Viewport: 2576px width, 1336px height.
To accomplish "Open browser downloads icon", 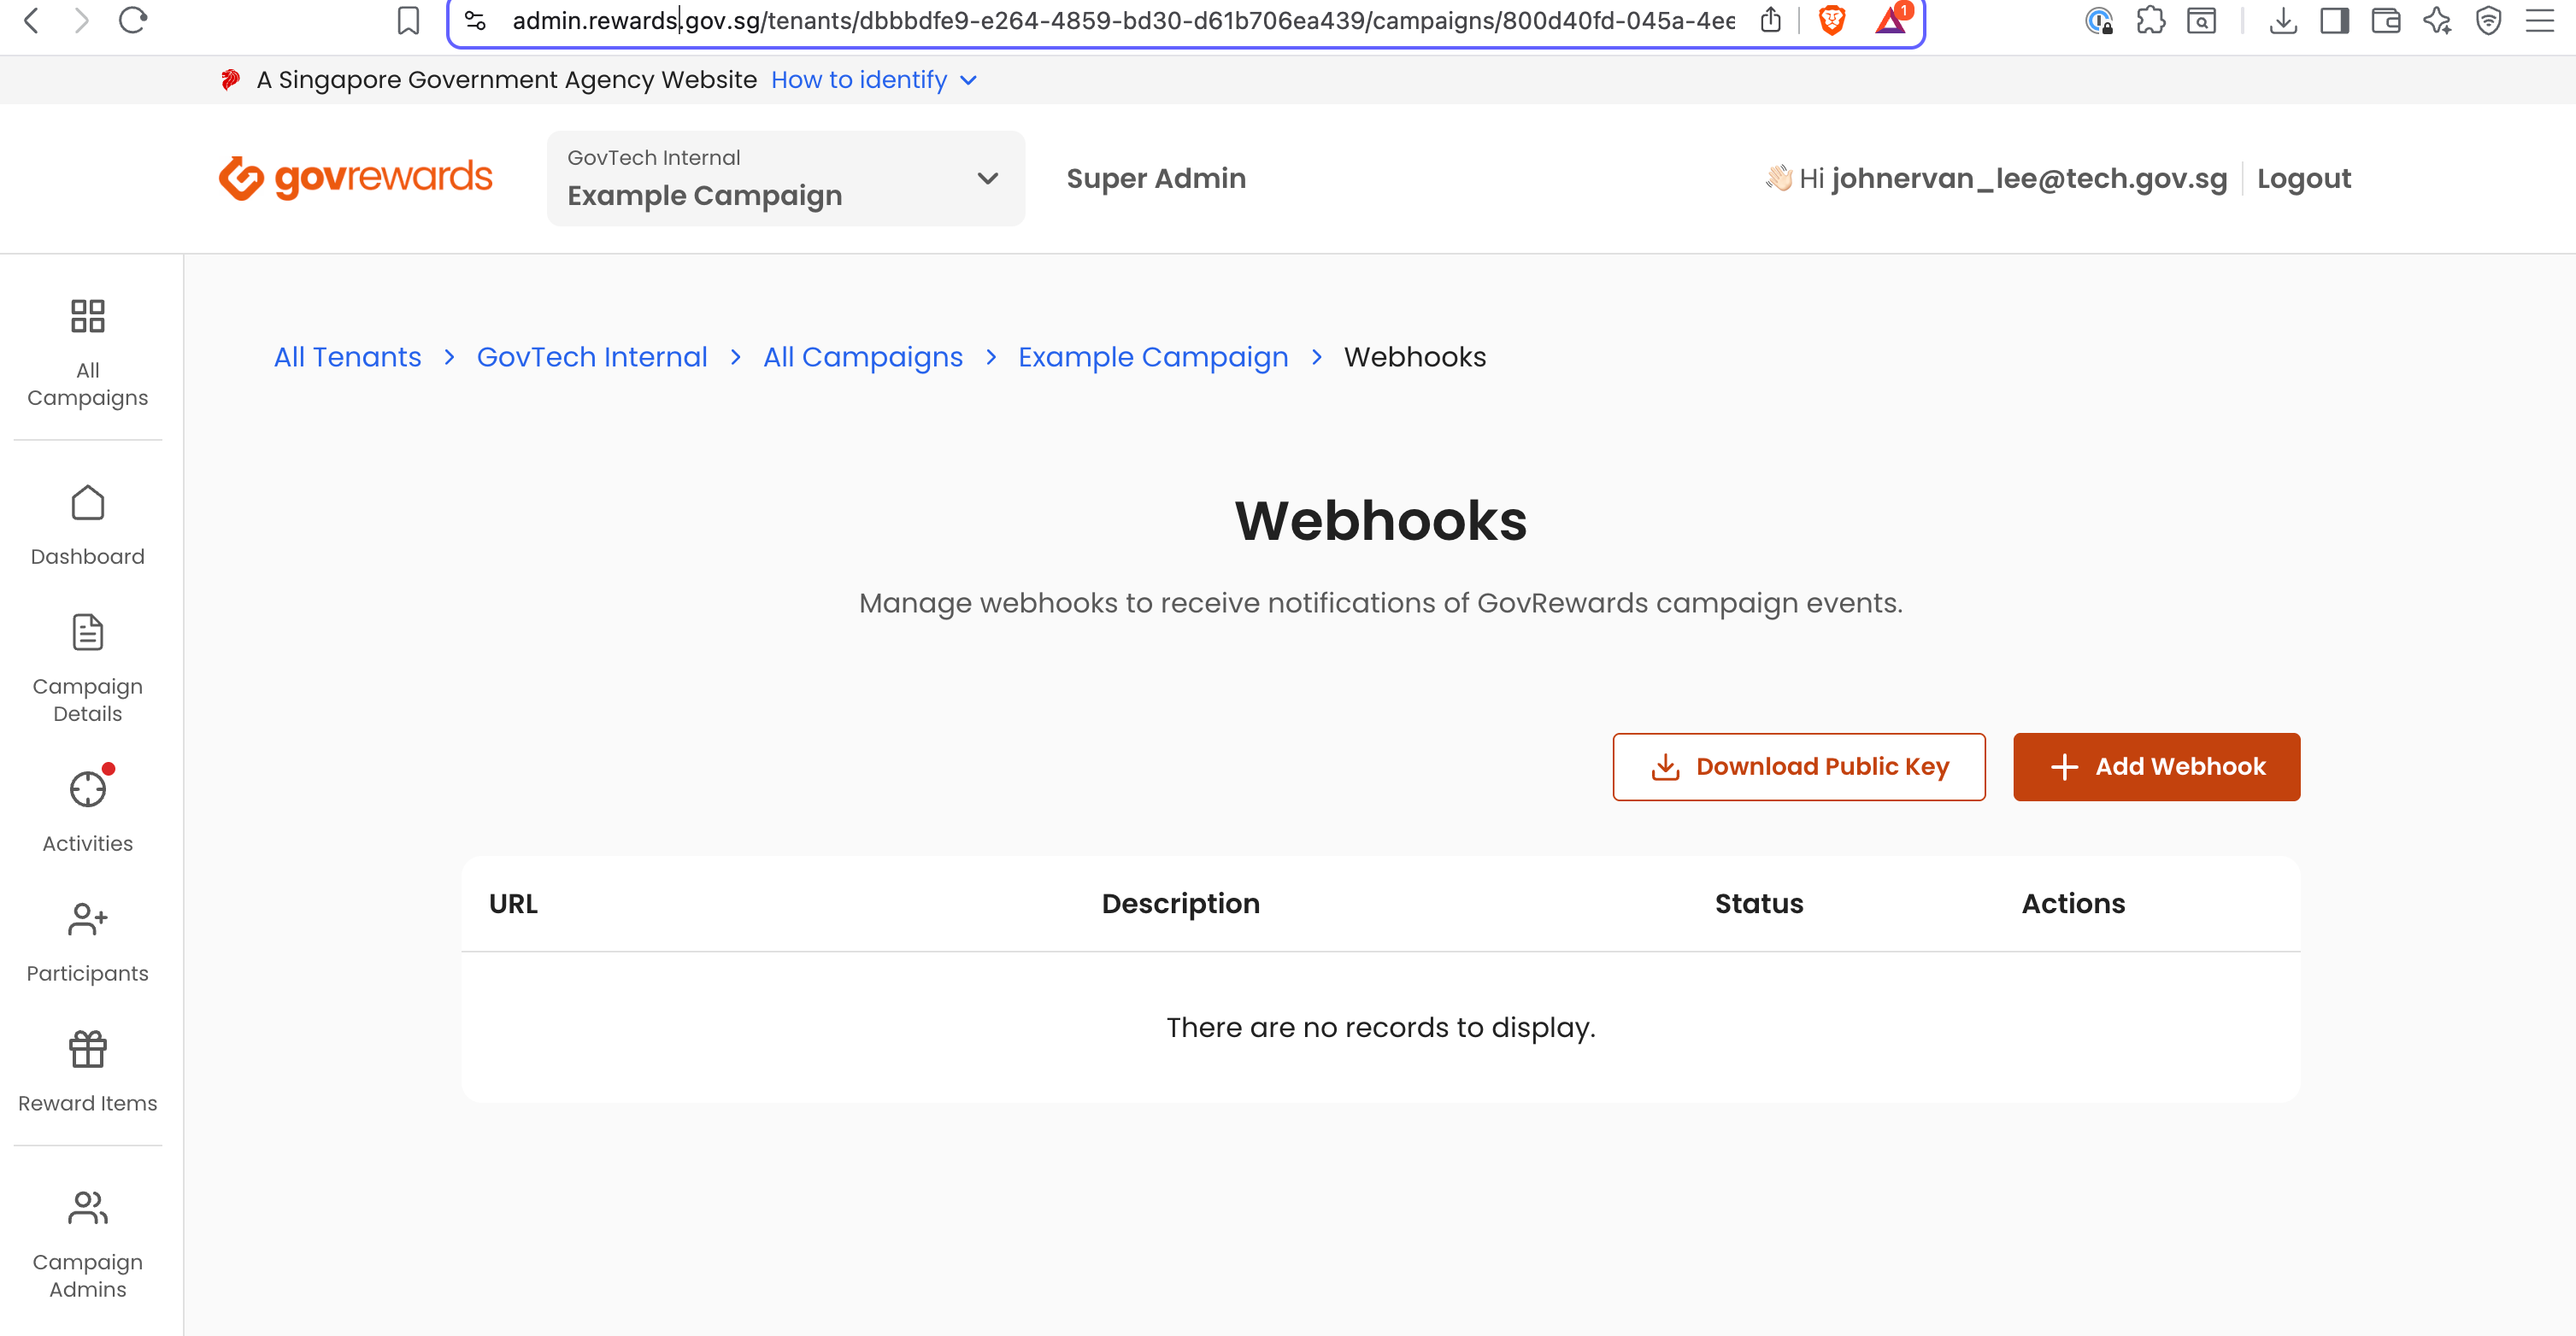I will pos(2283,20).
